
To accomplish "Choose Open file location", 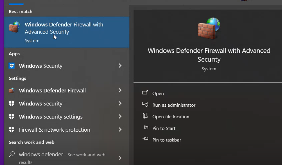I will tap(171, 117).
